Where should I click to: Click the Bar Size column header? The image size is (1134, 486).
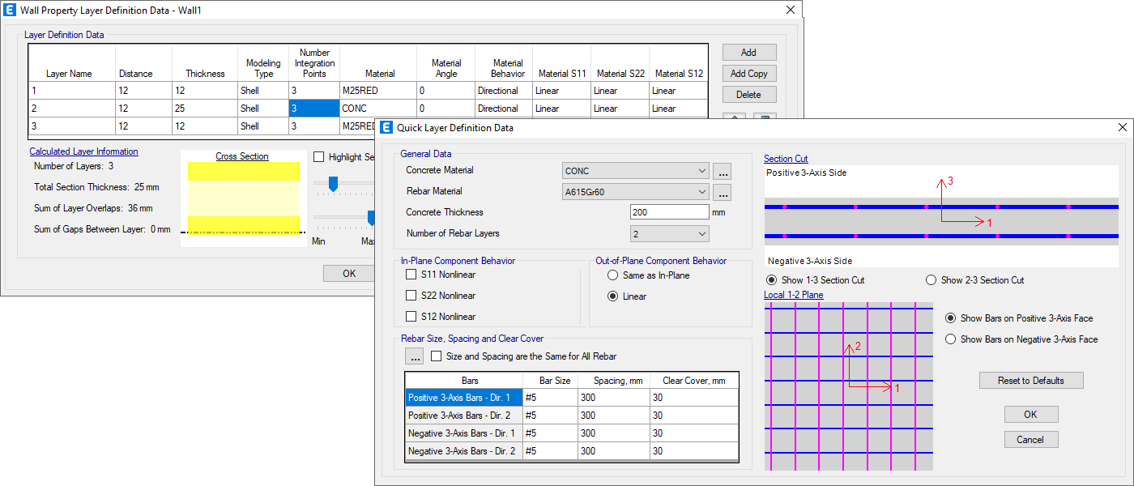coord(550,380)
